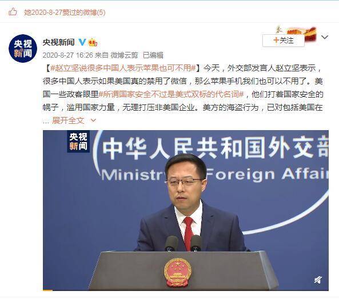This screenshot has width=339, height=299.
Task: Expand the post options chevron next to 关注
Action: tap(325, 37)
